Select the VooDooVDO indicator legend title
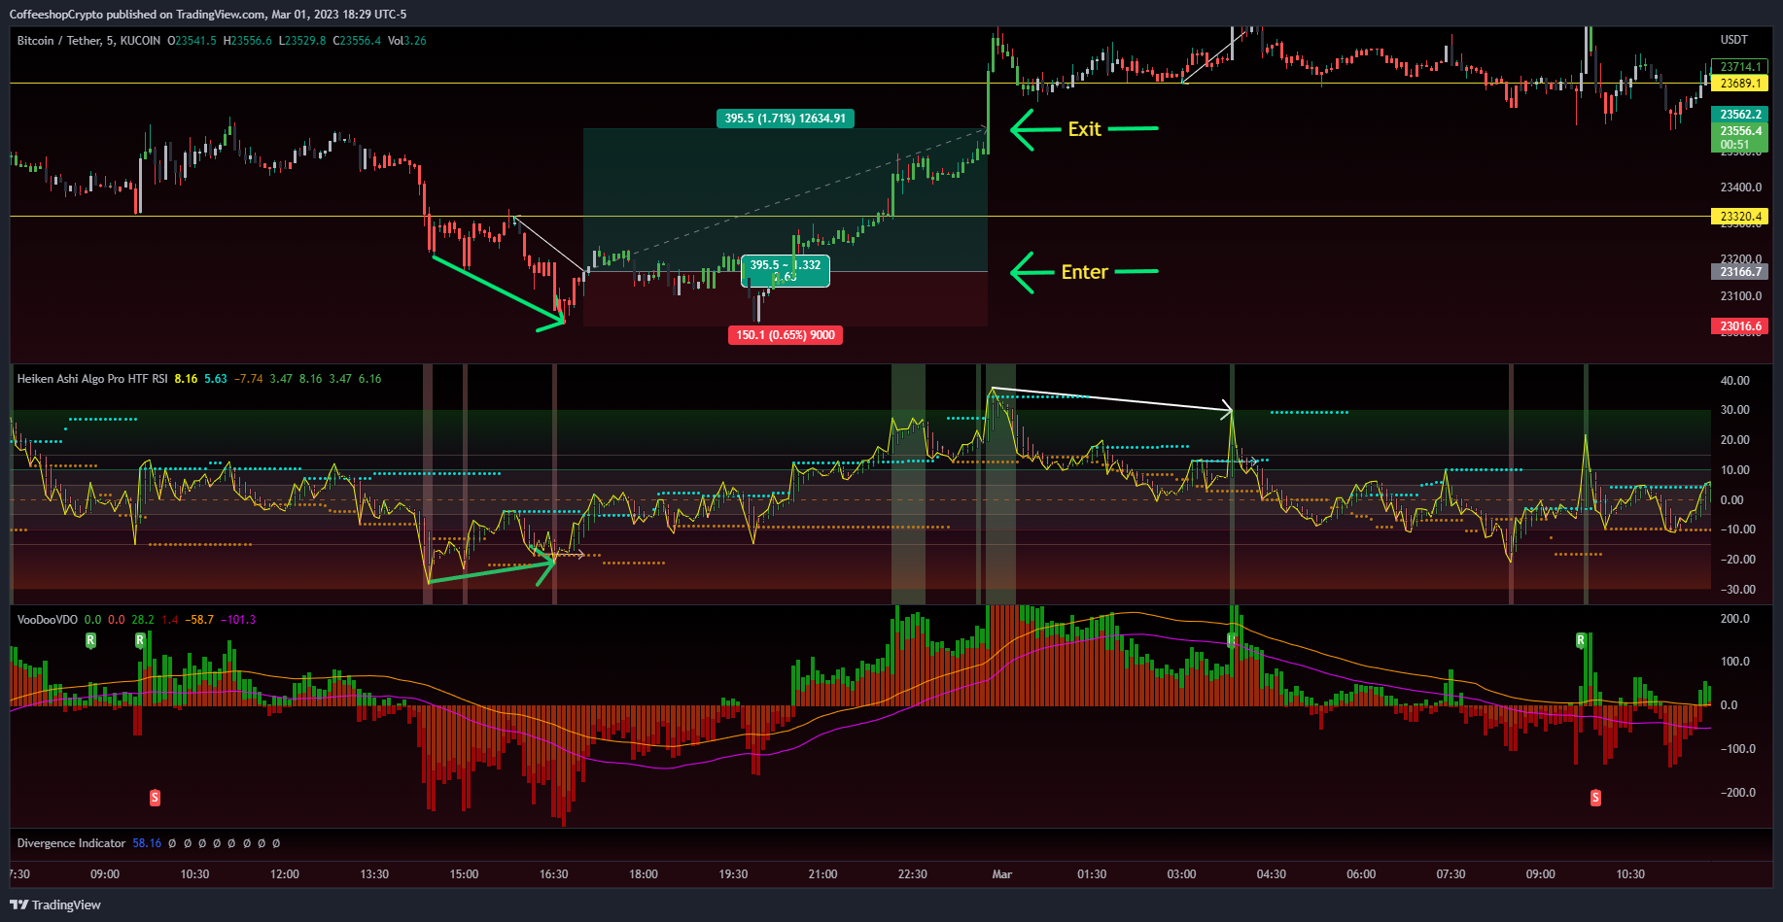The width and height of the screenshot is (1783, 922). pyautogui.click(x=47, y=620)
